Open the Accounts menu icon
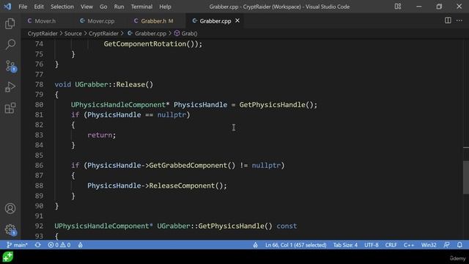This screenshot has width=469, height=264. (x=10, y=208)
